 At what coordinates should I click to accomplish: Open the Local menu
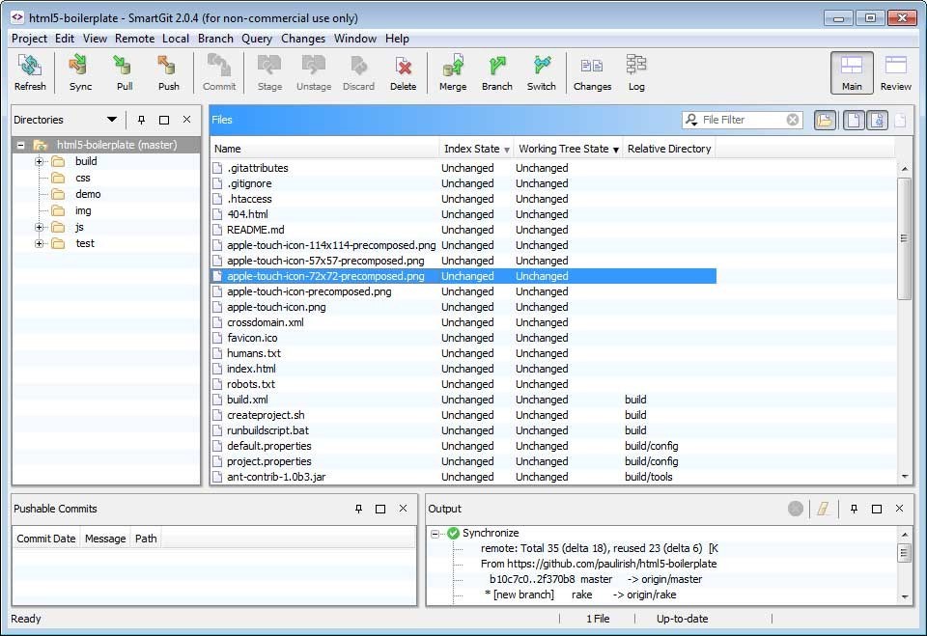176,39
